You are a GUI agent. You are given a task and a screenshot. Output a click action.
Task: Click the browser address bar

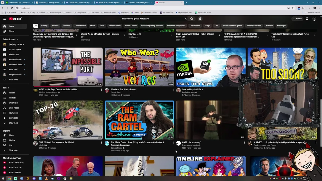point(151,8)
